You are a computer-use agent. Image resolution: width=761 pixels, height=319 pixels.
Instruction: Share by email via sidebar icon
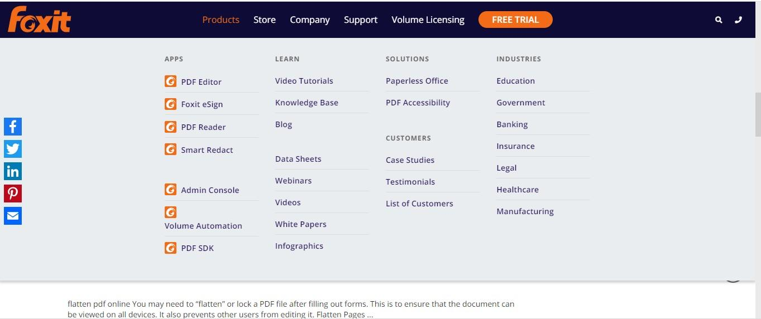click(x=13, y=216)
